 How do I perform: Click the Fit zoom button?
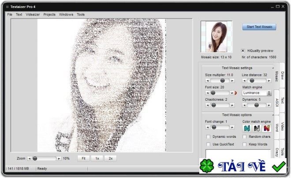coord(83,159)
